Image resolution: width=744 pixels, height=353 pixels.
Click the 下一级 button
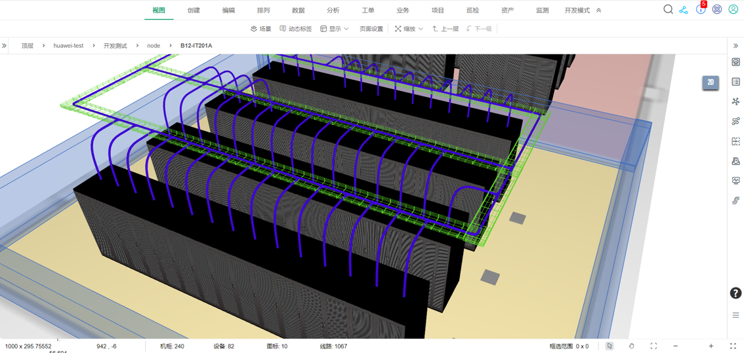pyautogui.click(x=479, y=29)
